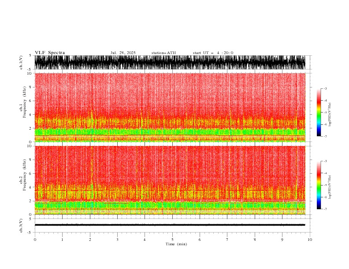
Task: Click the 'Time (min)' axis label
Action: 176,244
